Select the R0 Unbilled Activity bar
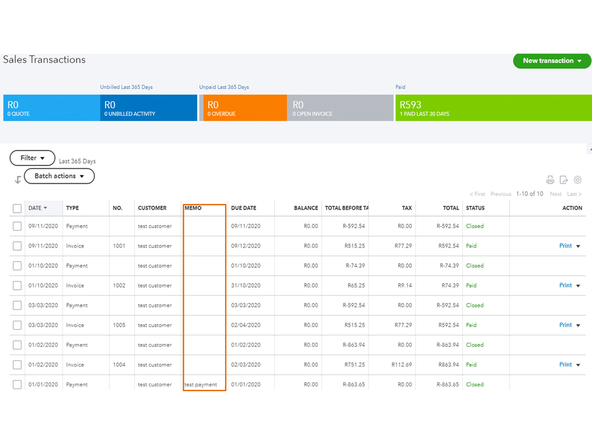The height and width of the screenshot is (444, 592). point(148,108)
